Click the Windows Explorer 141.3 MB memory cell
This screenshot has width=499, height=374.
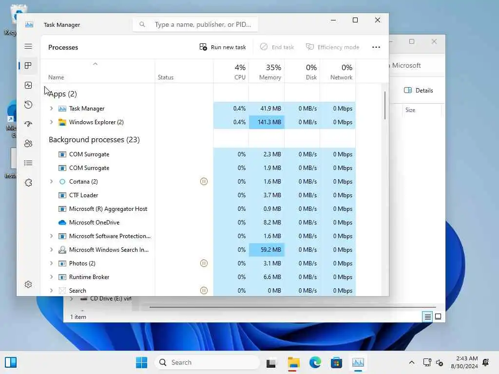pyautogui.click(x=267, y=122)
